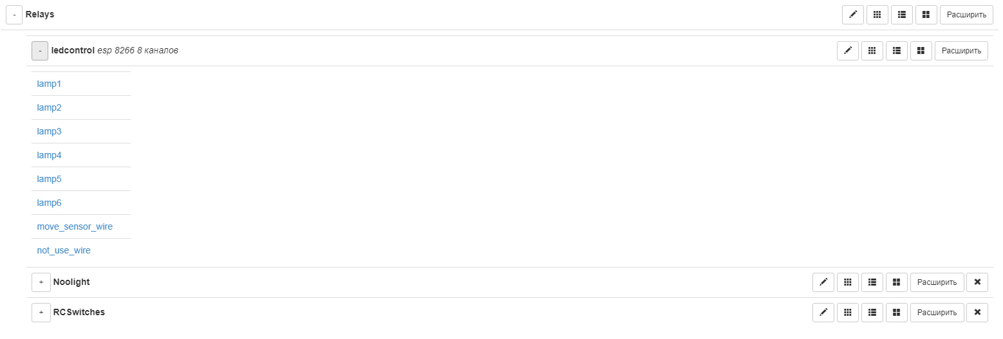The width and height of the screenshot is (1003, 339).
Task: Expand the RCSwitches section
Action: [x=41, y=313]
